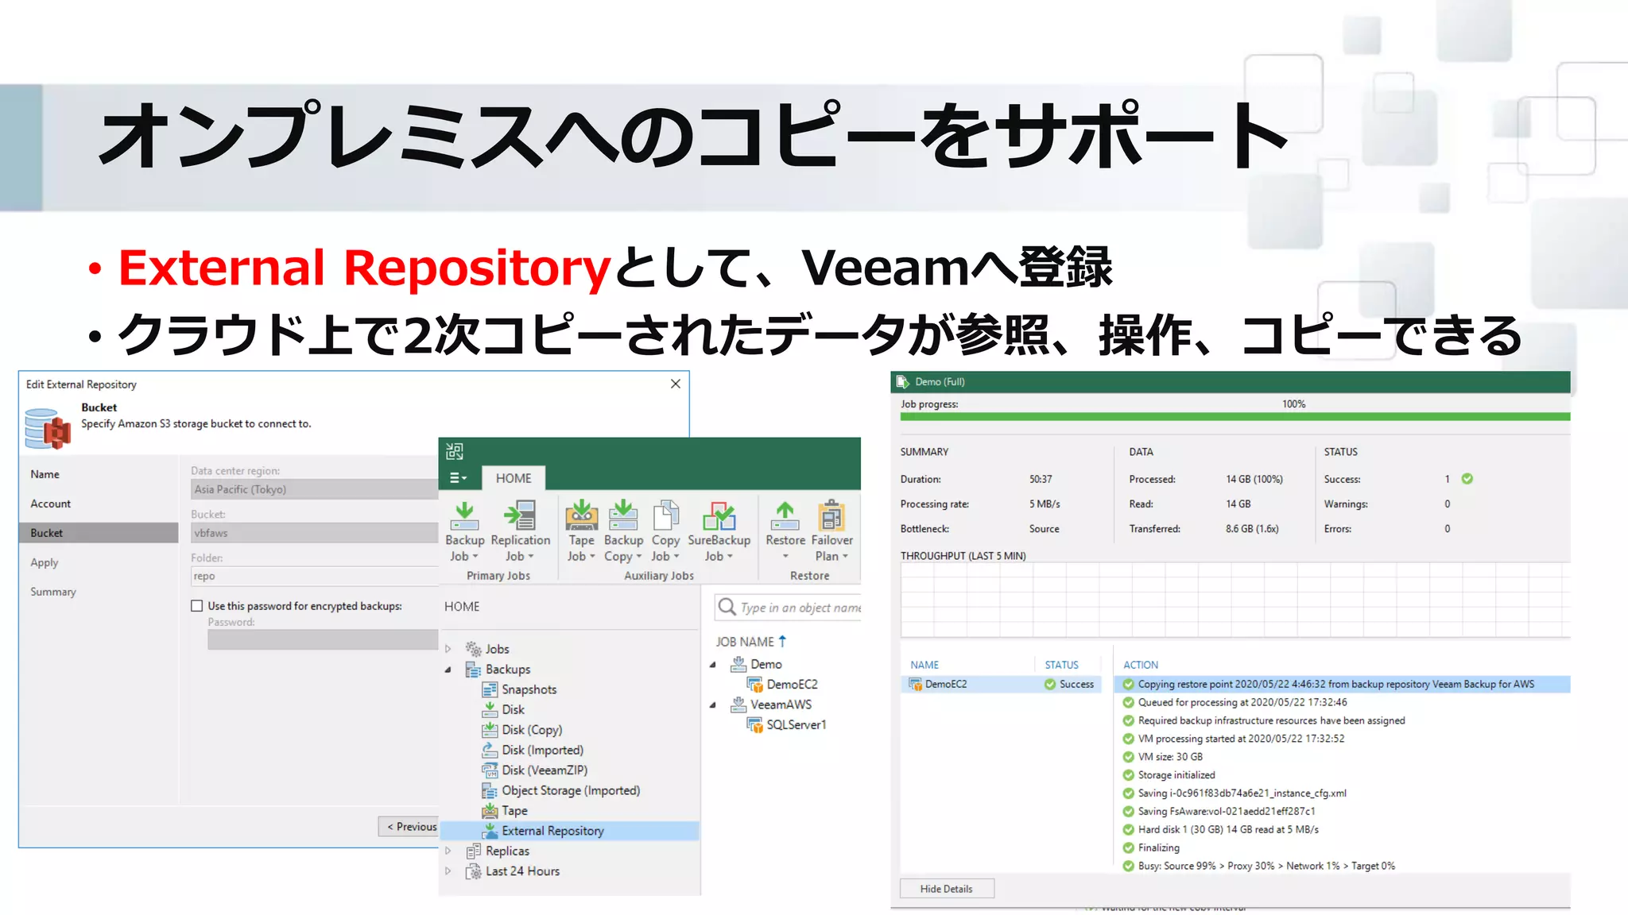Click the green success check beside Success count
The height and width of the screenshot is (915, 1628).
(1467, 479)
